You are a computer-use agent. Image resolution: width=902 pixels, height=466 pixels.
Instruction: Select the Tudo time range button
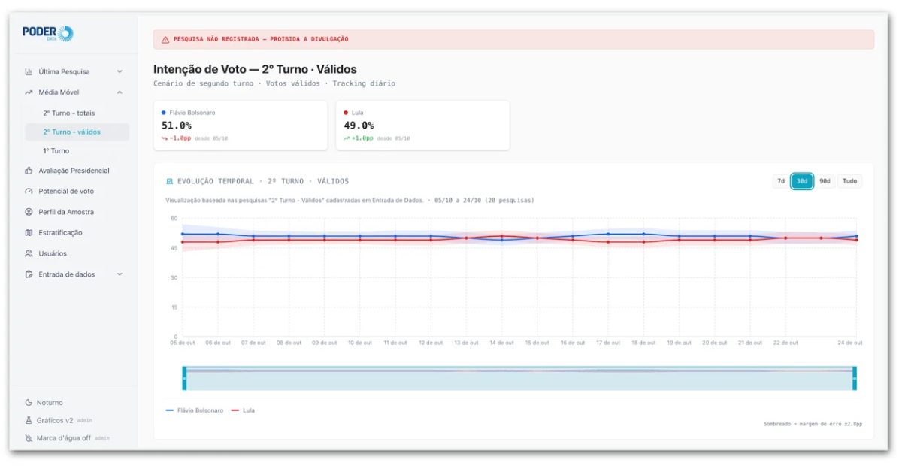click(849, 181)
